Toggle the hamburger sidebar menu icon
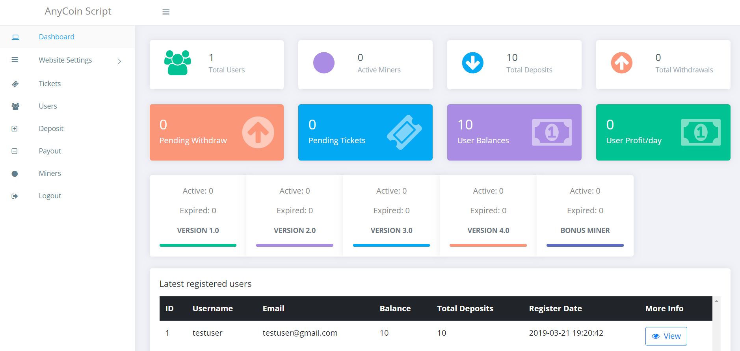Viewport: 740px width, 351px height. 166,12
